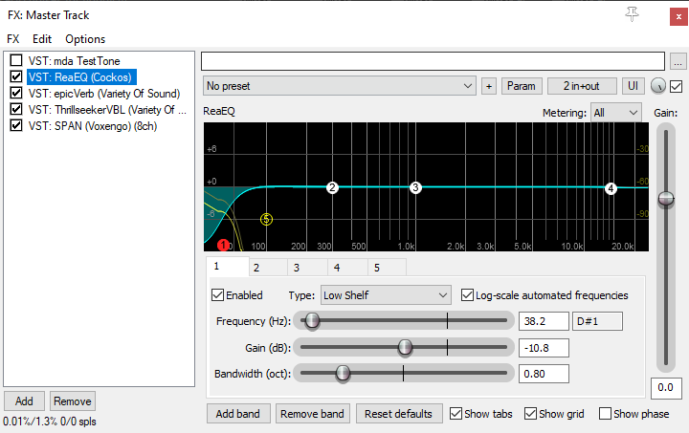The image size is (689, 433).
Task: Disable Log-scale automated frequencies
Action: [467, 295]
